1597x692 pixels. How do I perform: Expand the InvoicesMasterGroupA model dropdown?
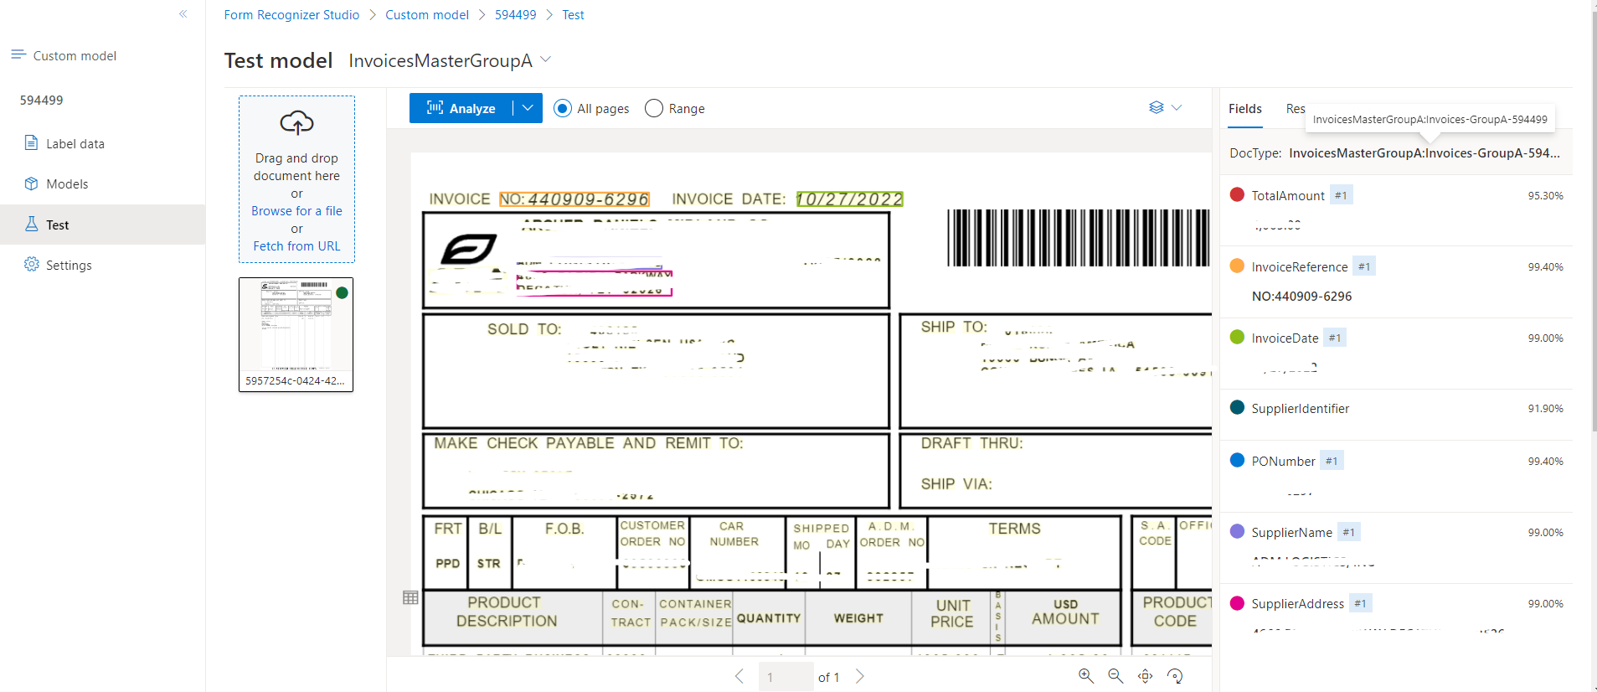tap(546, 59)
